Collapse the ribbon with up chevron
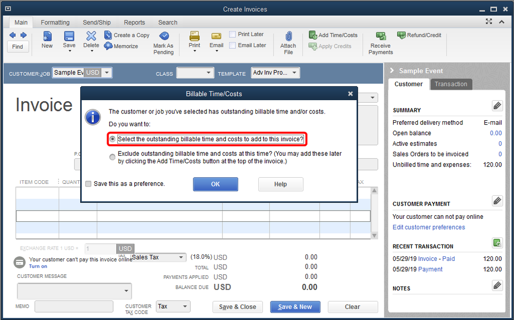 (x=502, y=22)
